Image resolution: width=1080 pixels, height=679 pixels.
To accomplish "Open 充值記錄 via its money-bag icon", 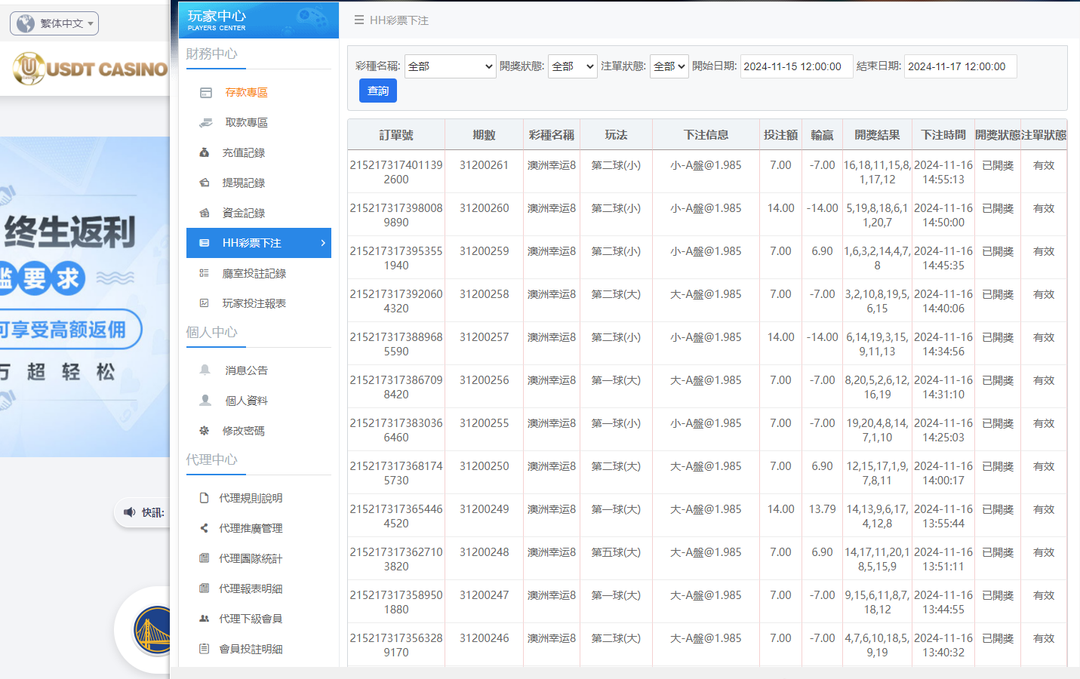I will (203, 152).
